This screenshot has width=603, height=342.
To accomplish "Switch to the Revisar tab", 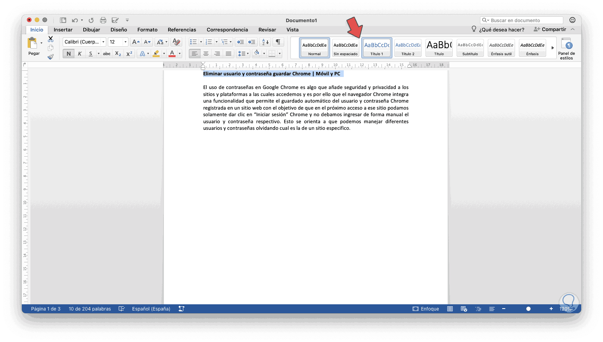I will pyautogui.click(x=267, y=30).
